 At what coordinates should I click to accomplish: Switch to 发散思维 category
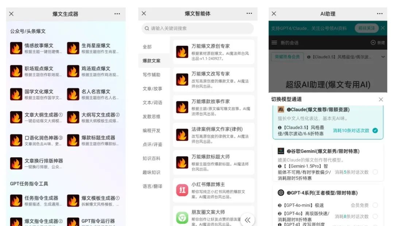151,116
